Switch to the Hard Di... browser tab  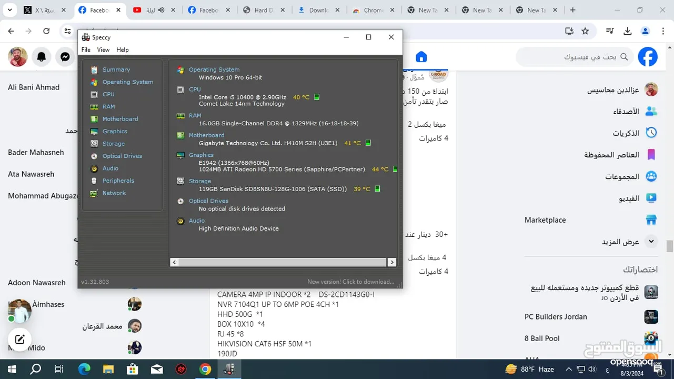(264, 10)
